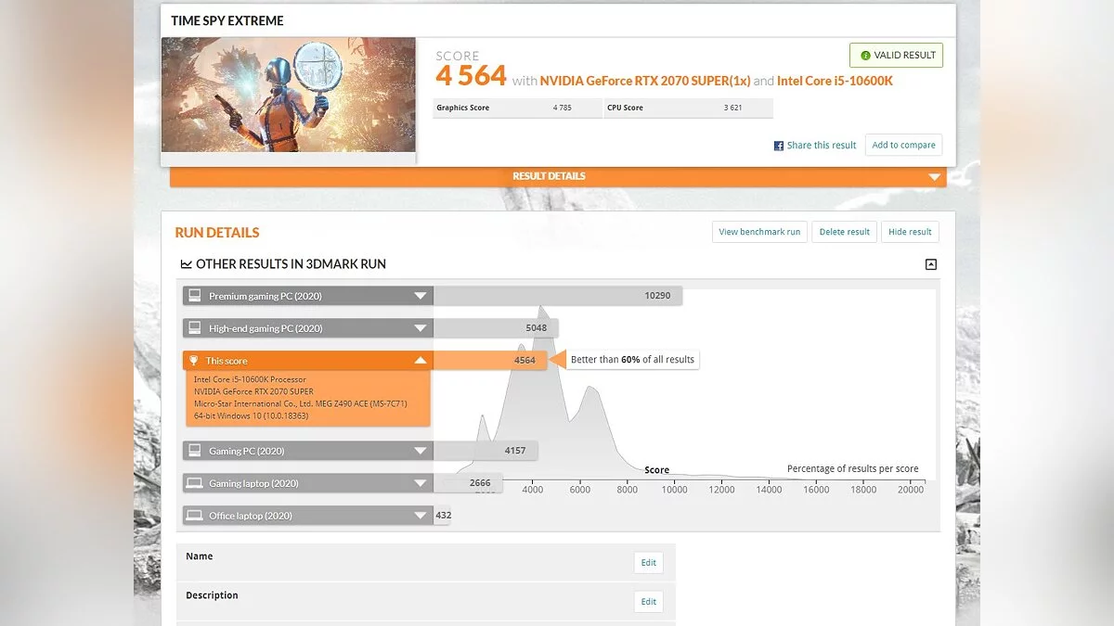Click the orange 4564 score bar

click(x=490, y=361)
